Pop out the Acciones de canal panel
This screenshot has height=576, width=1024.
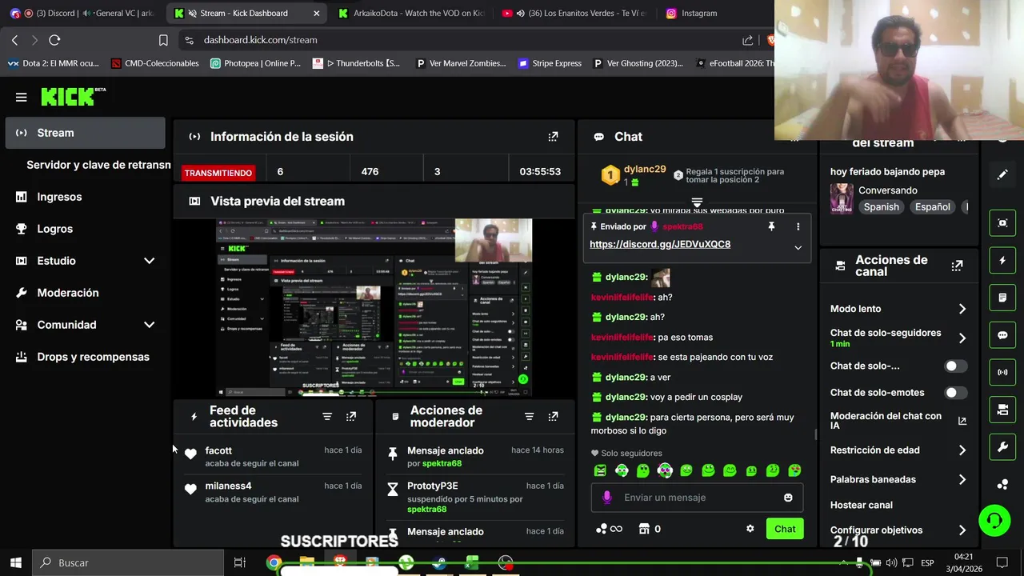click(x=957, y=266)
